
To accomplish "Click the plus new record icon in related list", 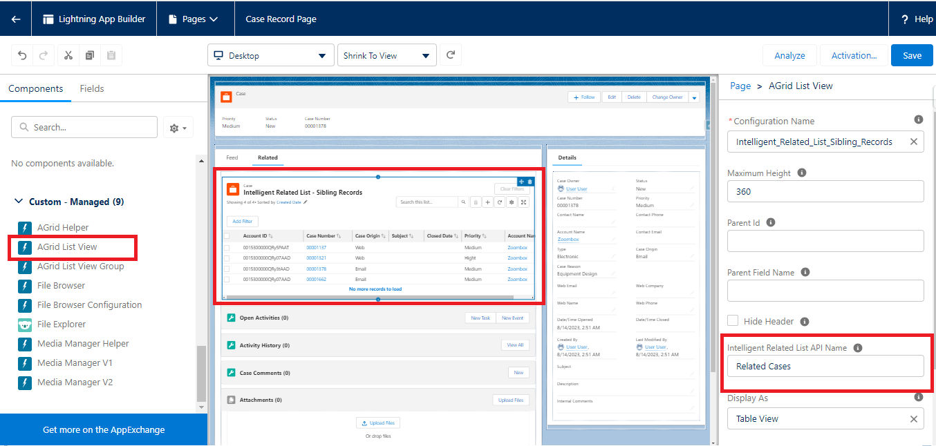I will tap(487, 202).
